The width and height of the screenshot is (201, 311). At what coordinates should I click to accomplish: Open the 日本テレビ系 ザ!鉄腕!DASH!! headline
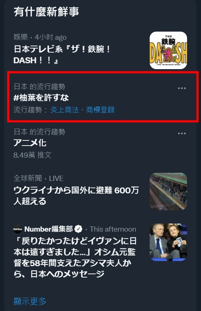(x=62, y=54)
